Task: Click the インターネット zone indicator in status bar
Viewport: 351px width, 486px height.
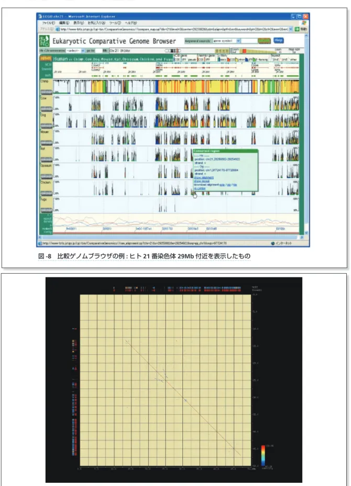Action: click(281, 243)
